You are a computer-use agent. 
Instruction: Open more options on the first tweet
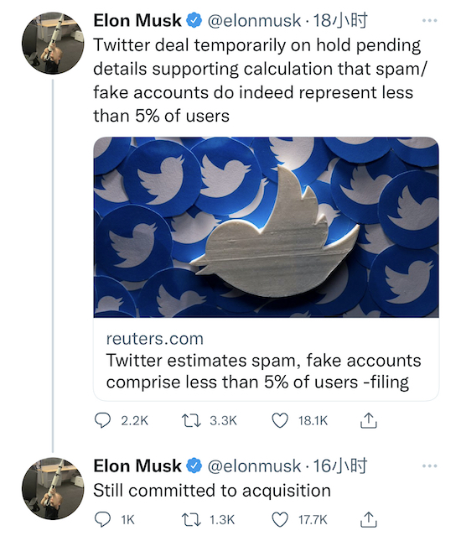[430, 21]
